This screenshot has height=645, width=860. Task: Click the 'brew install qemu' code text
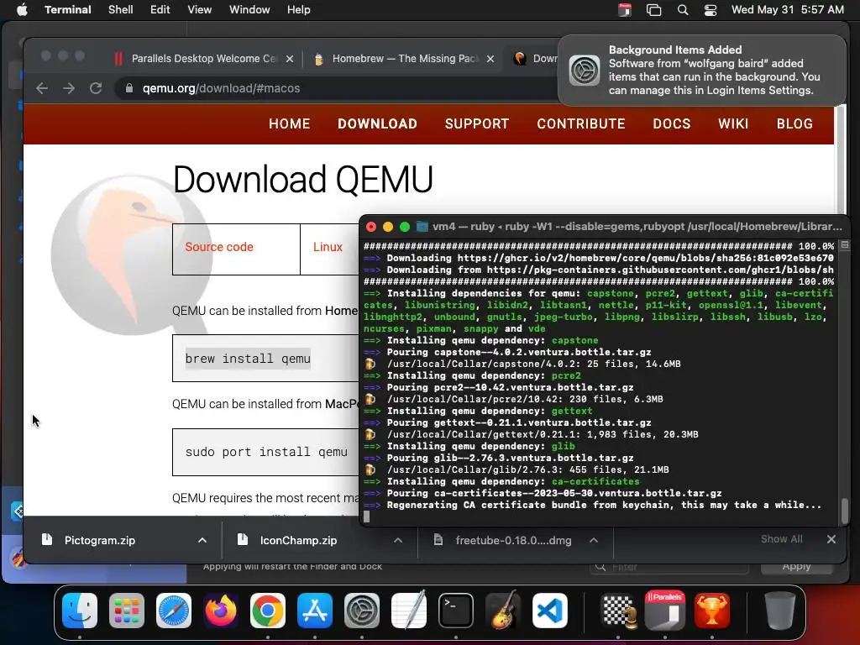point(248,359)
